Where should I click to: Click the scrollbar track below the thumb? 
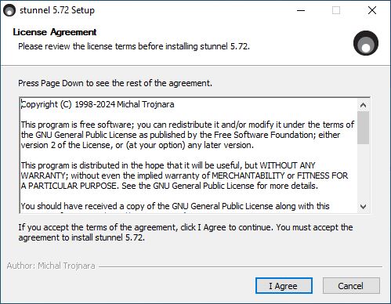[x=363, y=172]
